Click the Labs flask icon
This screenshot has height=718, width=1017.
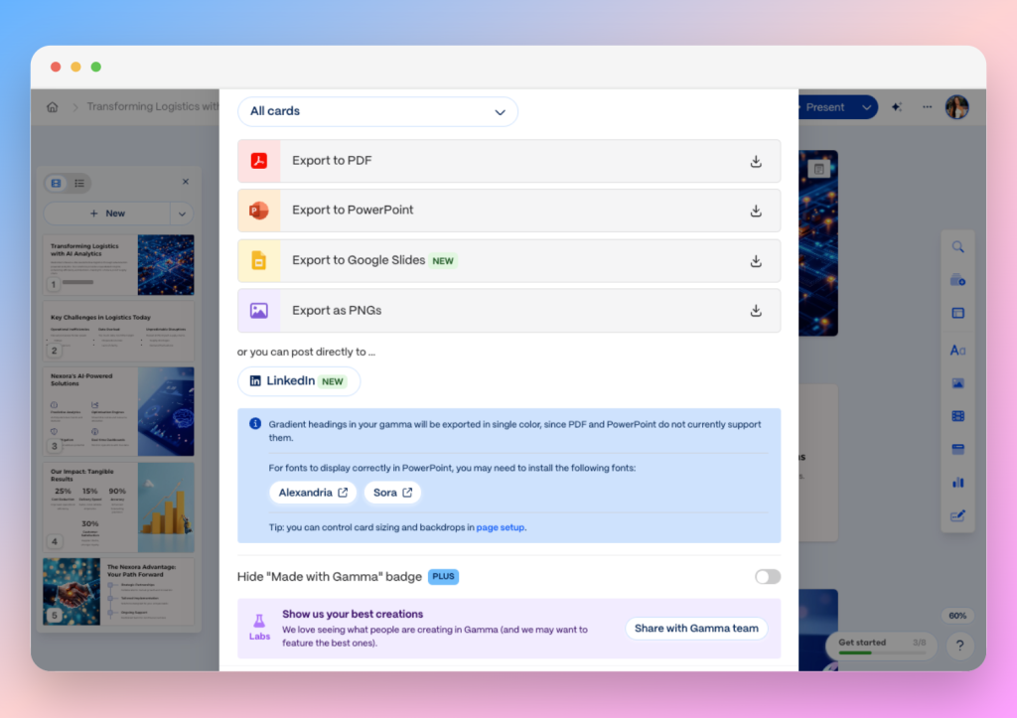click(x=259, y=622)
